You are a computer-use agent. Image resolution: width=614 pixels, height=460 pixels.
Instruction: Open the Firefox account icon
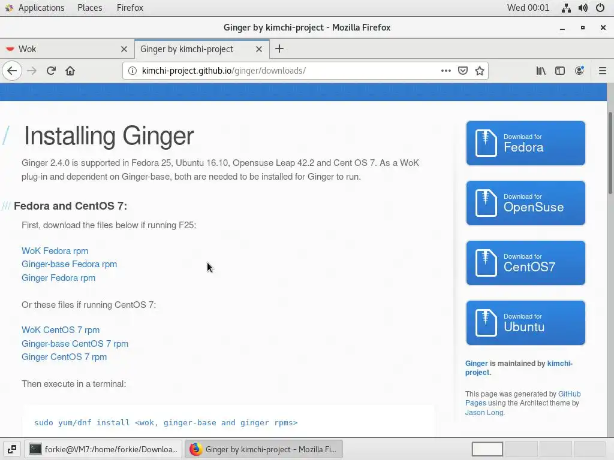tap(579, 71)
